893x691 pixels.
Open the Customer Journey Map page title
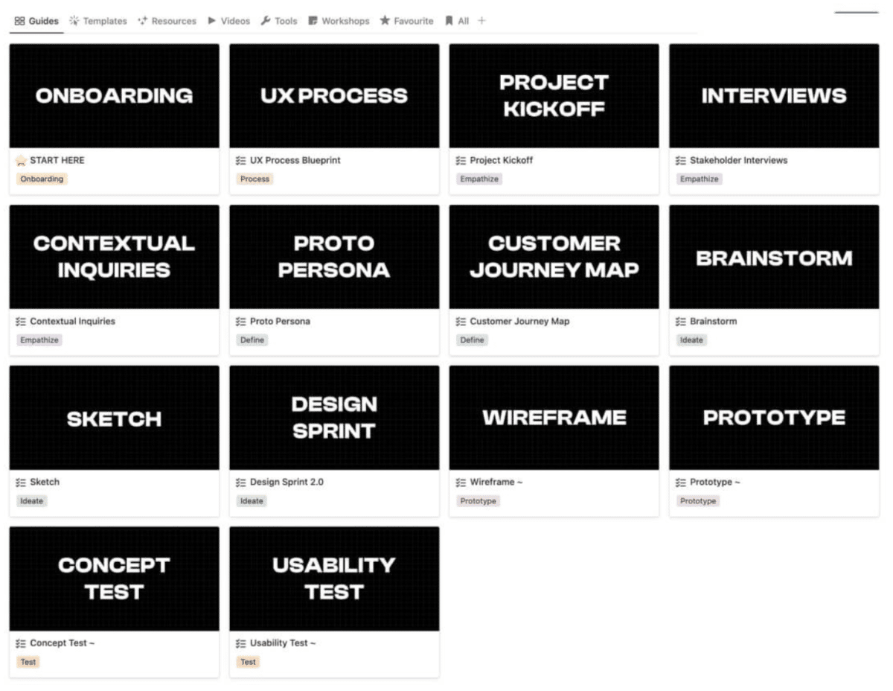pyautogui.click(x=519, y=321)
